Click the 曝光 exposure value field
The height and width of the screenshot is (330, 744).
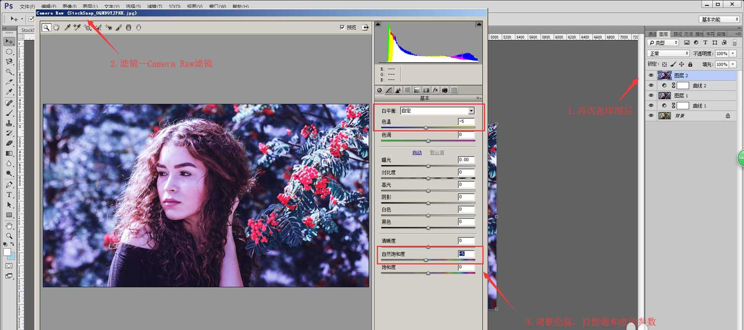[x=466, y=160]
